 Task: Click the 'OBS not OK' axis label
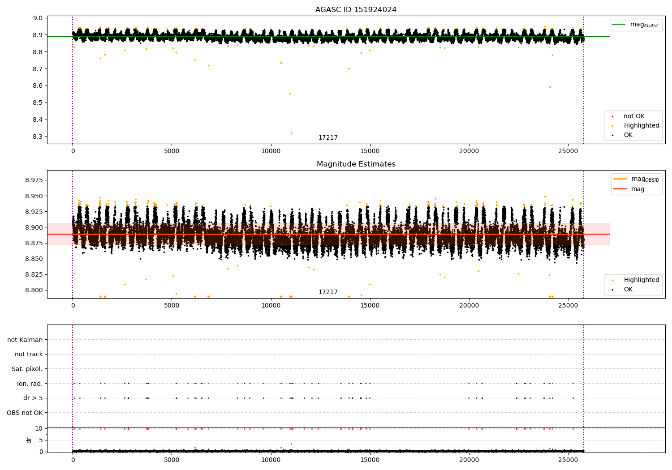point(25,413)
